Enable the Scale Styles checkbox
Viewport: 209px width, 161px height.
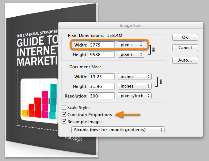64,108
